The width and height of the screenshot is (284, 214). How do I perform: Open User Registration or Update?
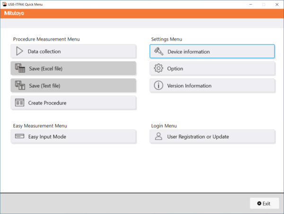(212, 137)
